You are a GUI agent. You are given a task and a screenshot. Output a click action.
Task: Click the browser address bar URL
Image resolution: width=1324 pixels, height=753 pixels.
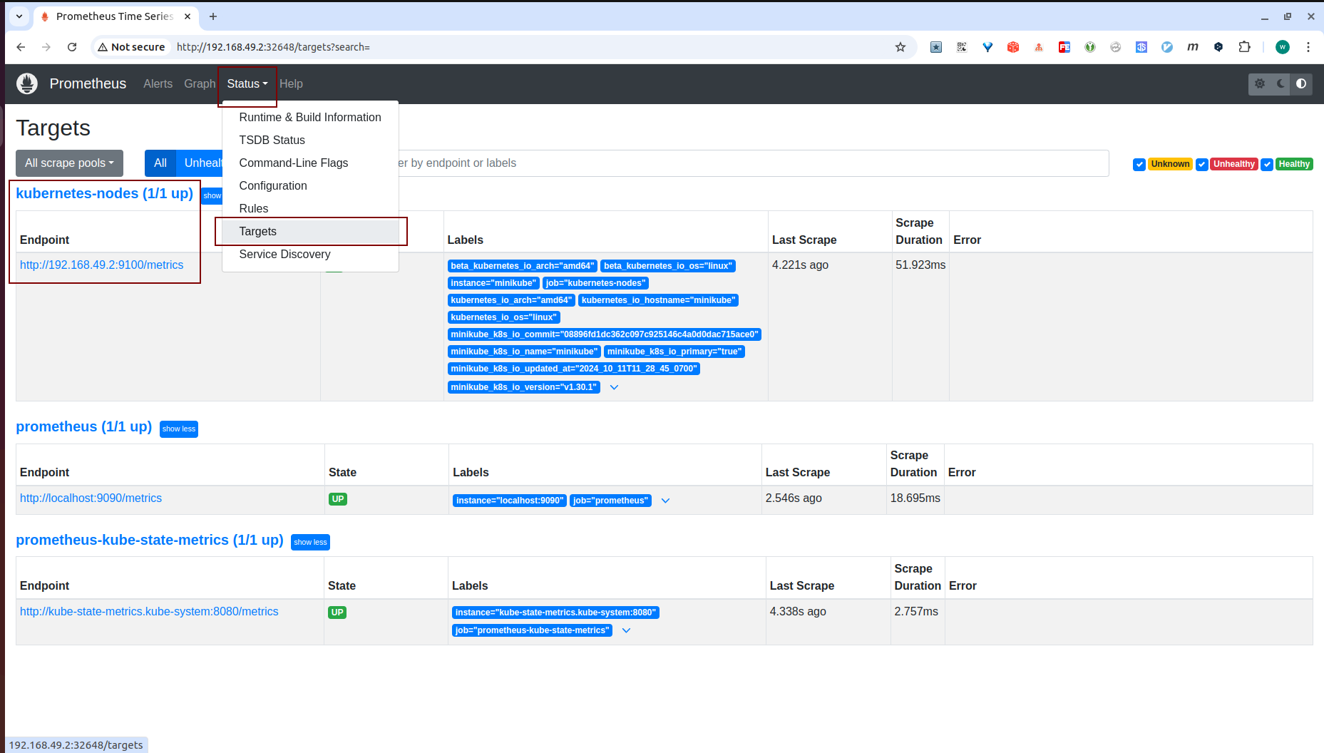tap(273, 47)
